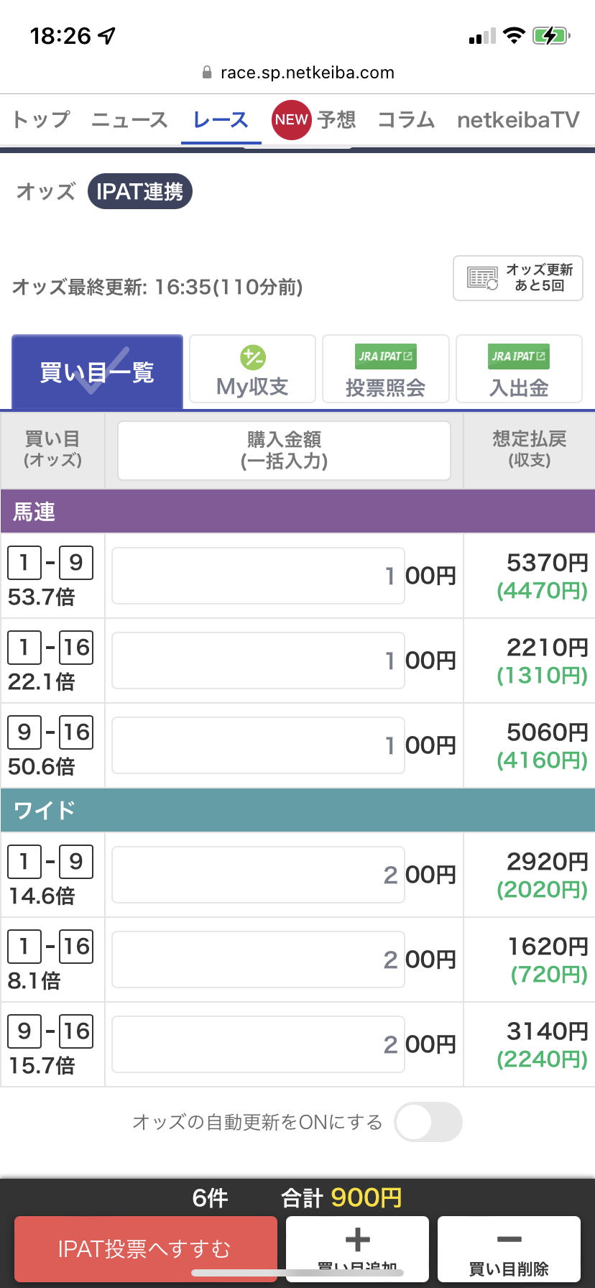The height and width of the screenshot is (1288, 595).
Task: Tap amount field for 馬連 1-16
Action: tap(258, 661)
